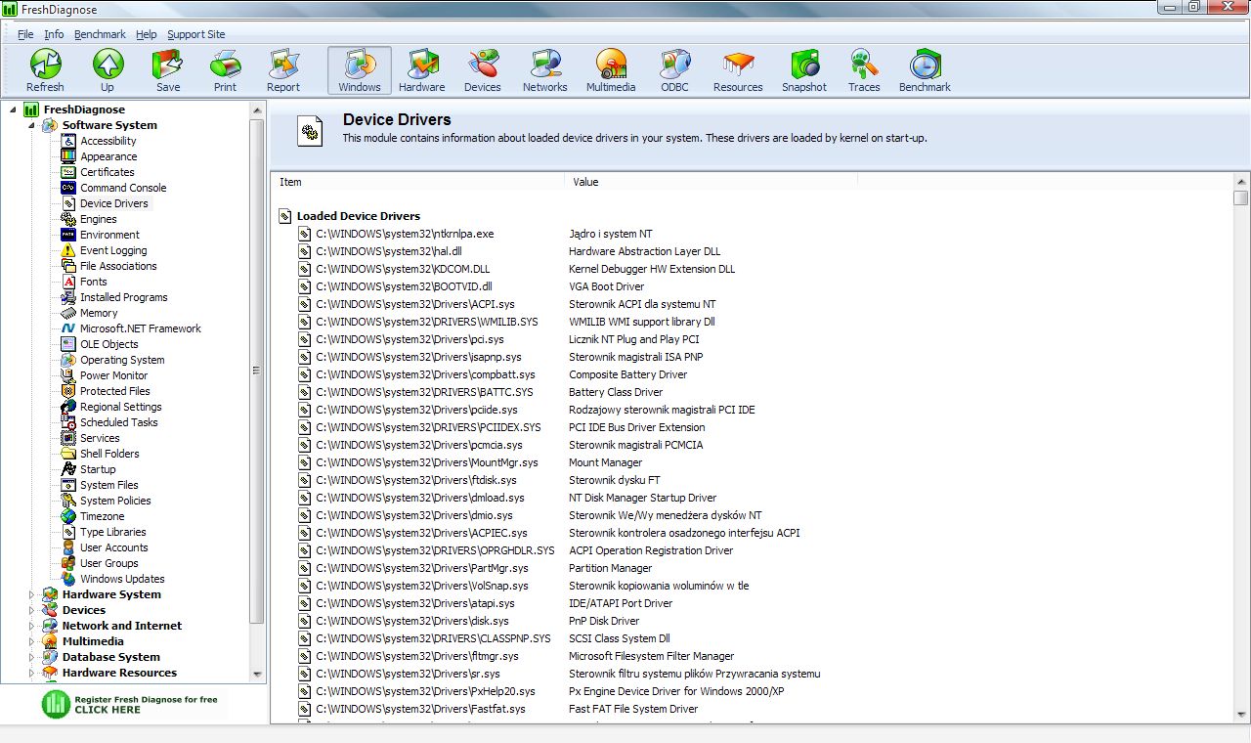This screenshot has width=1251, height=743.
Task: Open the Report toolbar icon
Action: (x=283, y=65)
